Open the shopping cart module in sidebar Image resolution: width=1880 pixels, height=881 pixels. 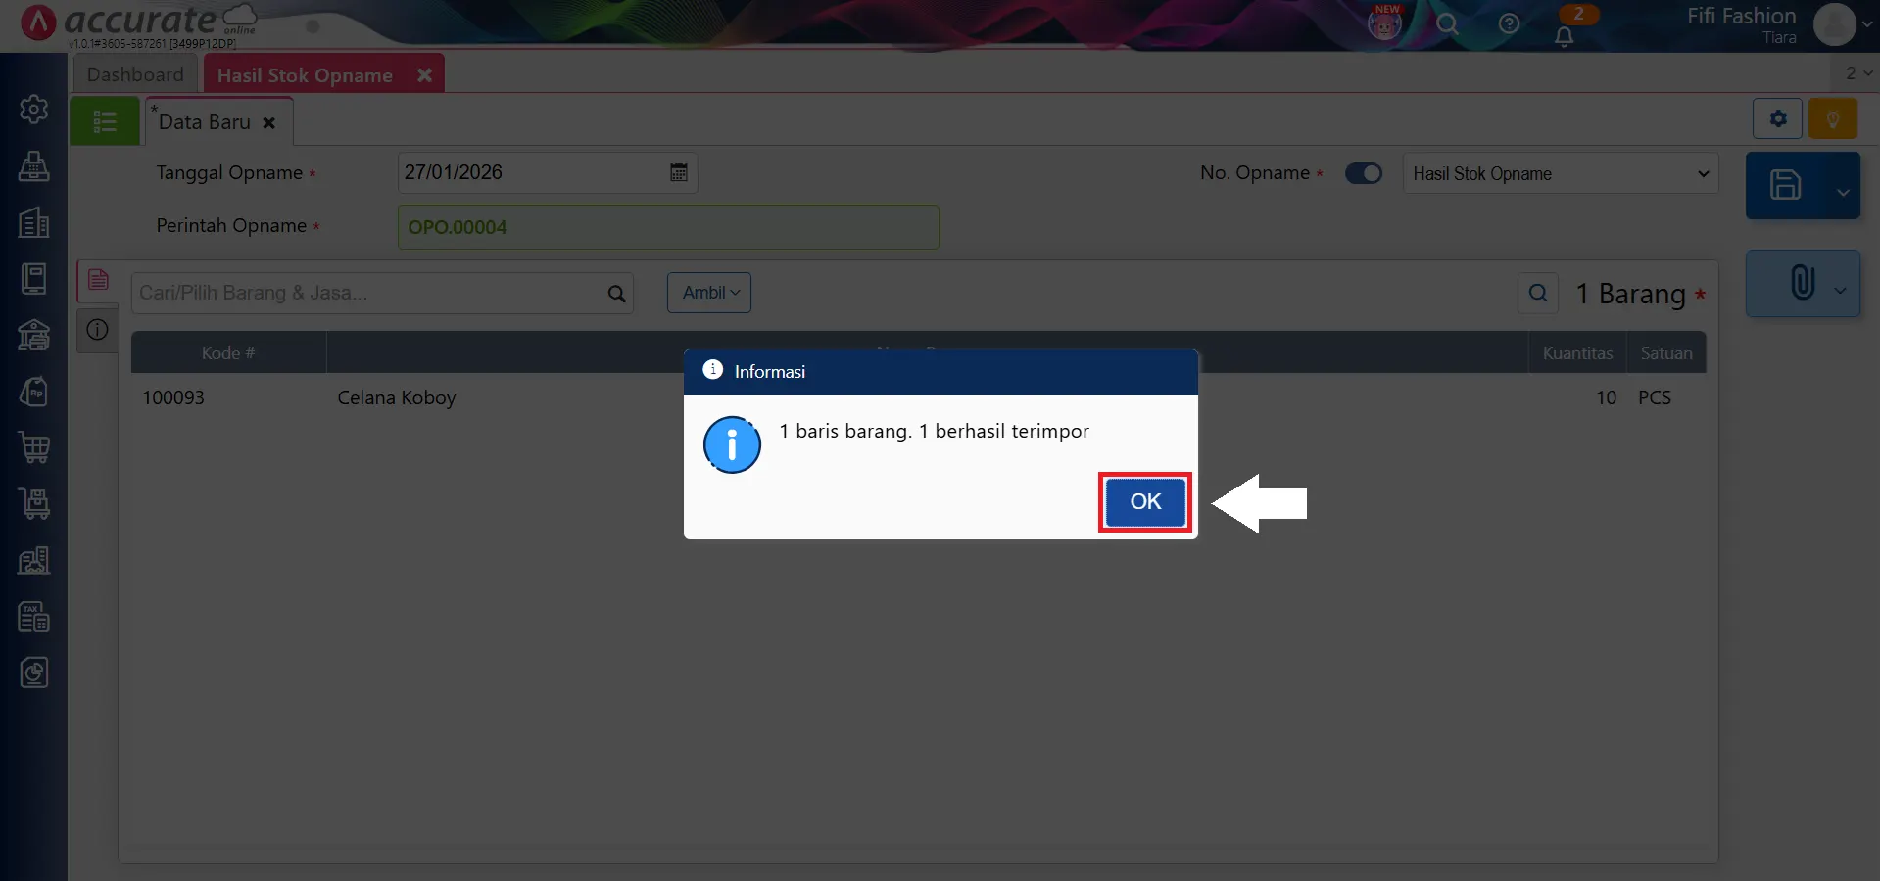point(34,448)
